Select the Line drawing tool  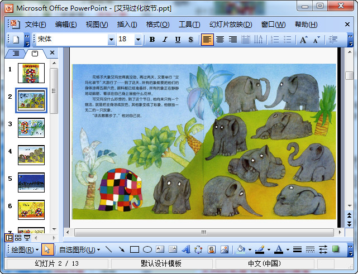[x=109, y=249]
